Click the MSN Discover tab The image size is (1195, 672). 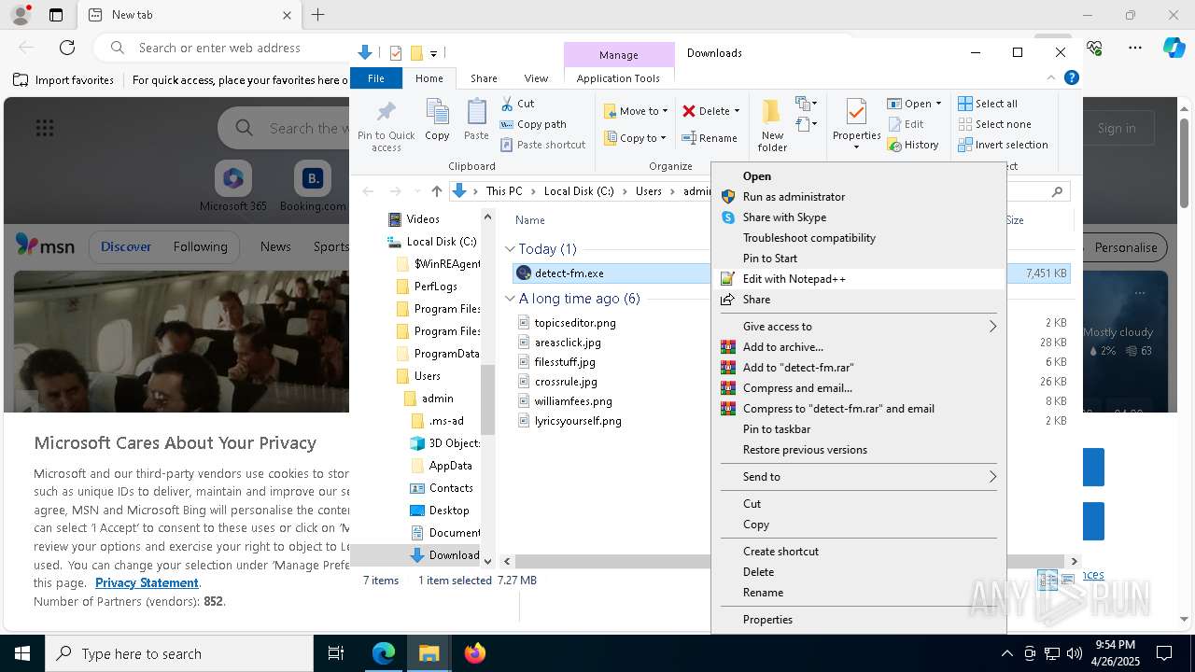coord(126,247)
